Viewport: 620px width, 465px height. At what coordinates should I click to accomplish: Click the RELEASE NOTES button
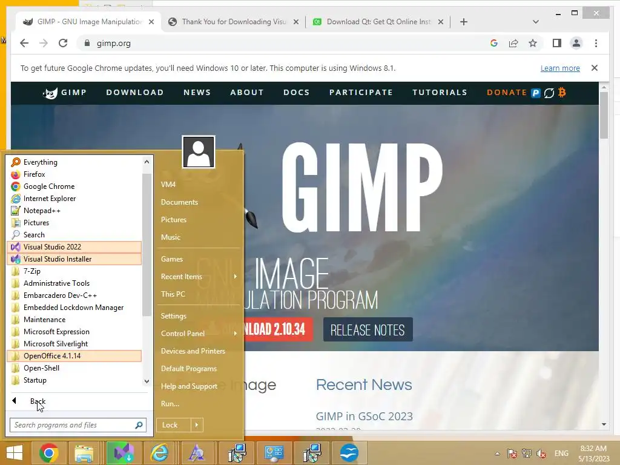click(x=368, y=330)
